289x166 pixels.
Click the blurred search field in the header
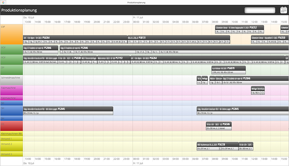pos(260,10)
